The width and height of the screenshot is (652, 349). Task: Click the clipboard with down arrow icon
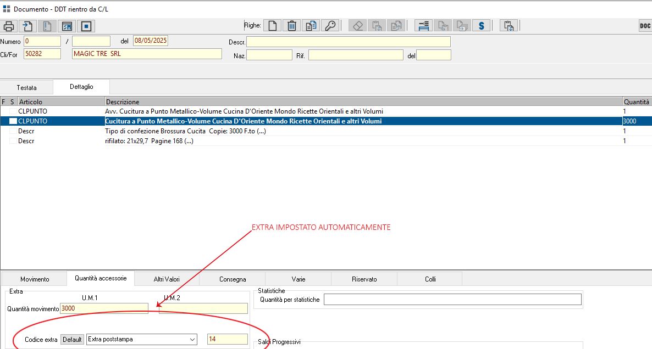tap(509, 26)
